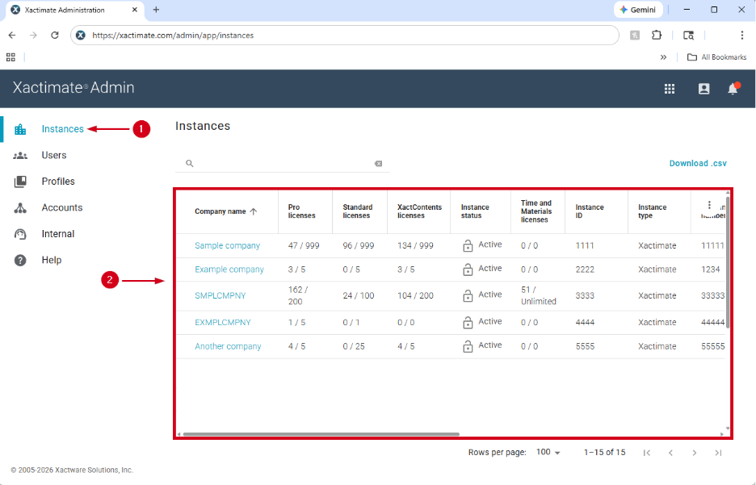Click the 51 / Unlimited cell

(x=538, y=295)
